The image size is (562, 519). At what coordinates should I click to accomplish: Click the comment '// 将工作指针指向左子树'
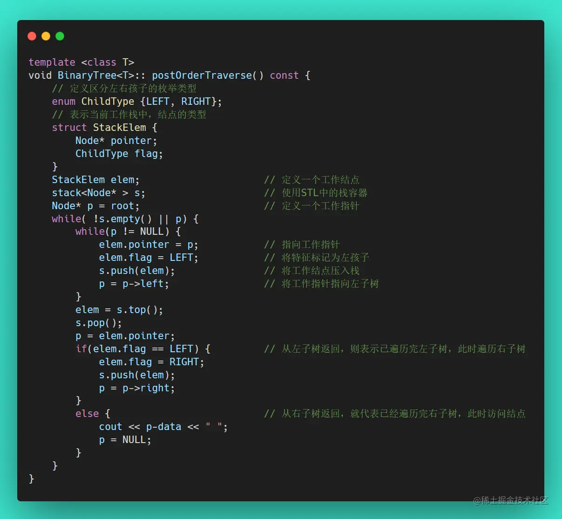[x=321, y=284]
